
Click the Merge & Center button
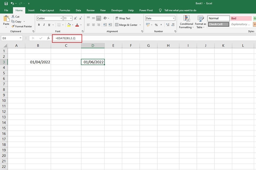point(128,25)
